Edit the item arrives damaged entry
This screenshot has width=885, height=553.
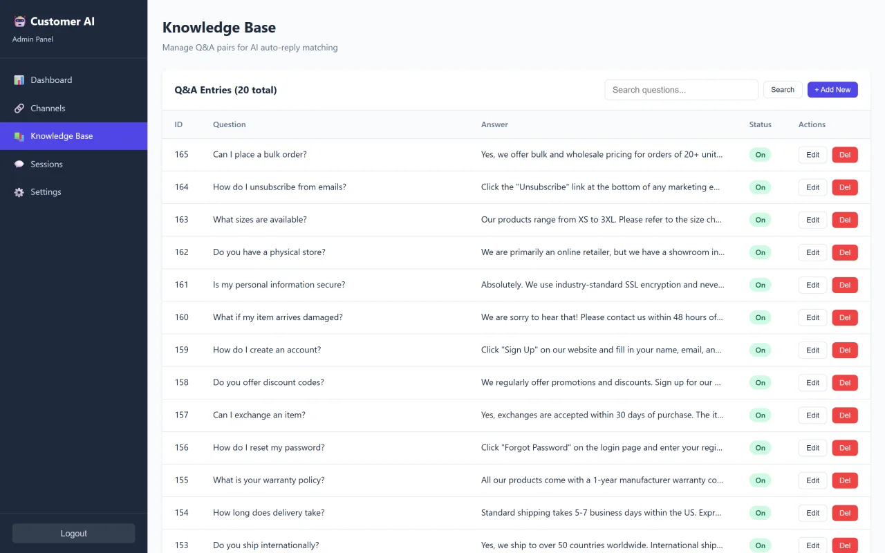(812, 317)
